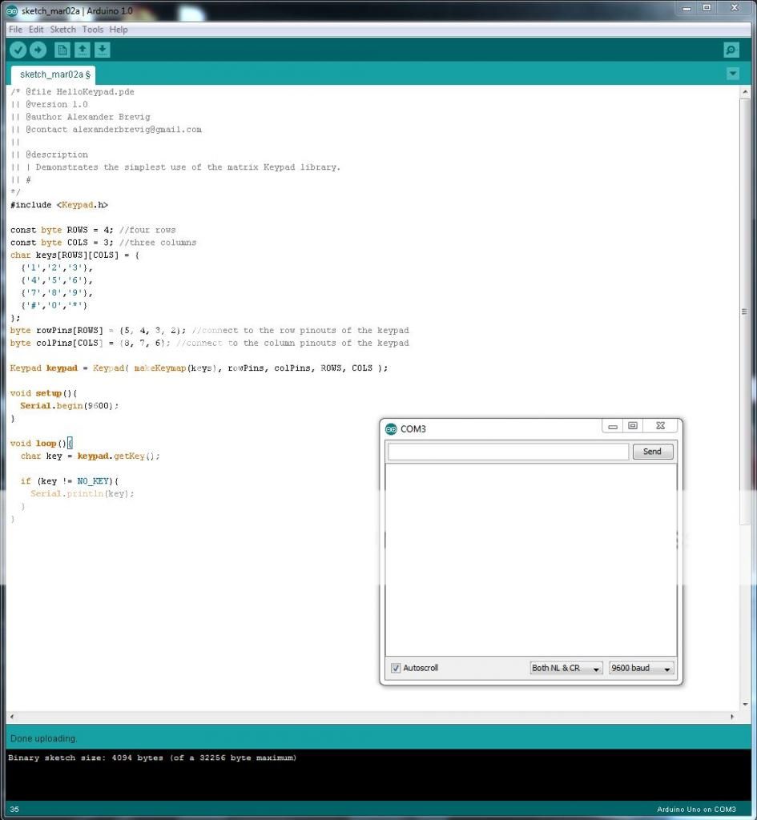Screen dimensions: 757x820
Task: Click the 'if (key != NO_KEY){' line
Action: point(70,481)
